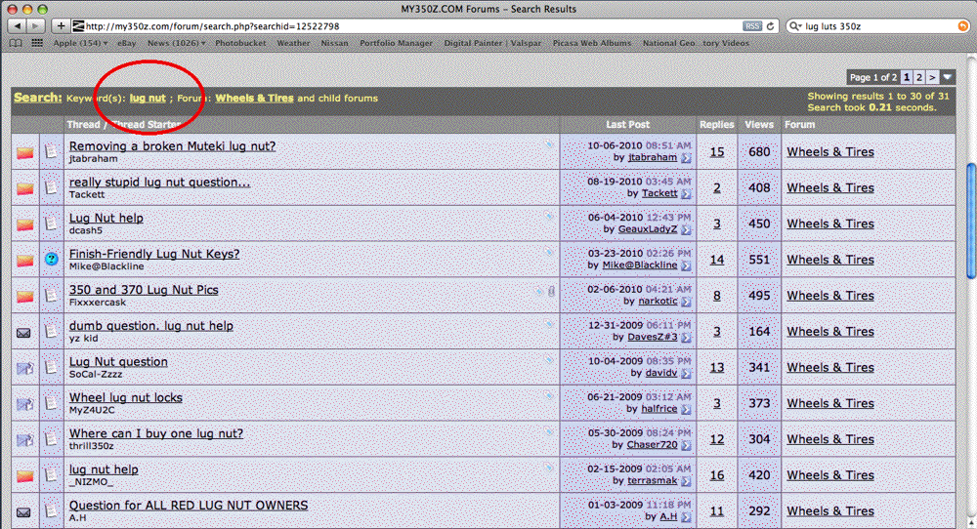Expand the page navigation dropdown arrow
Image resolution: width=977 pixels, height=529 pixels.
(948, 77)
